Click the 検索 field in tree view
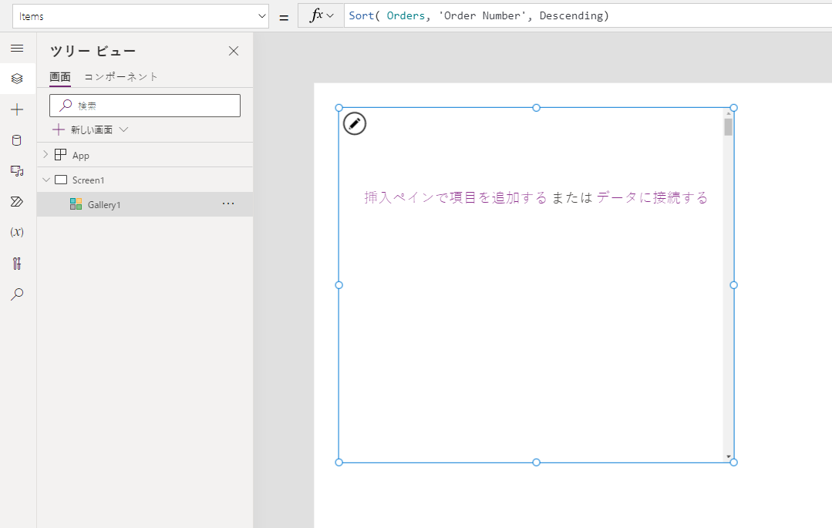832x528 pixels. (145, 106)
